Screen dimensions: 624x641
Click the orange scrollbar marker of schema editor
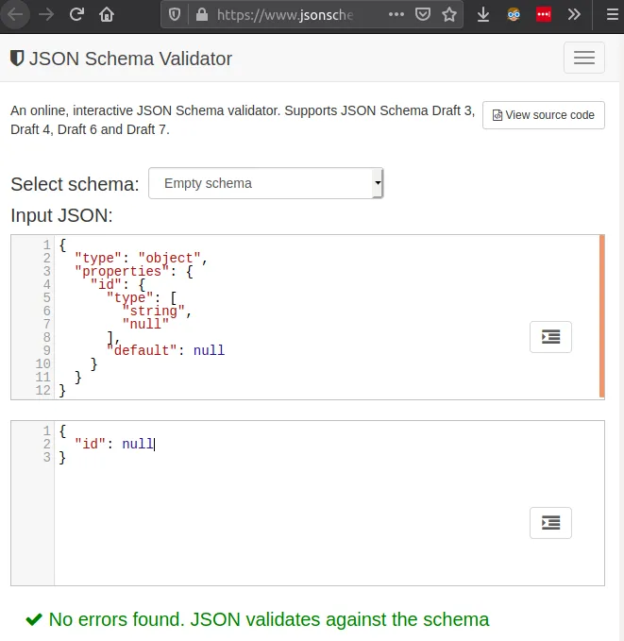(601, 316)
